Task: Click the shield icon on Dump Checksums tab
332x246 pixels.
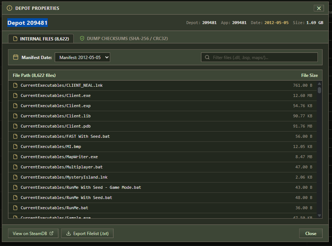Action: [82, 38]
